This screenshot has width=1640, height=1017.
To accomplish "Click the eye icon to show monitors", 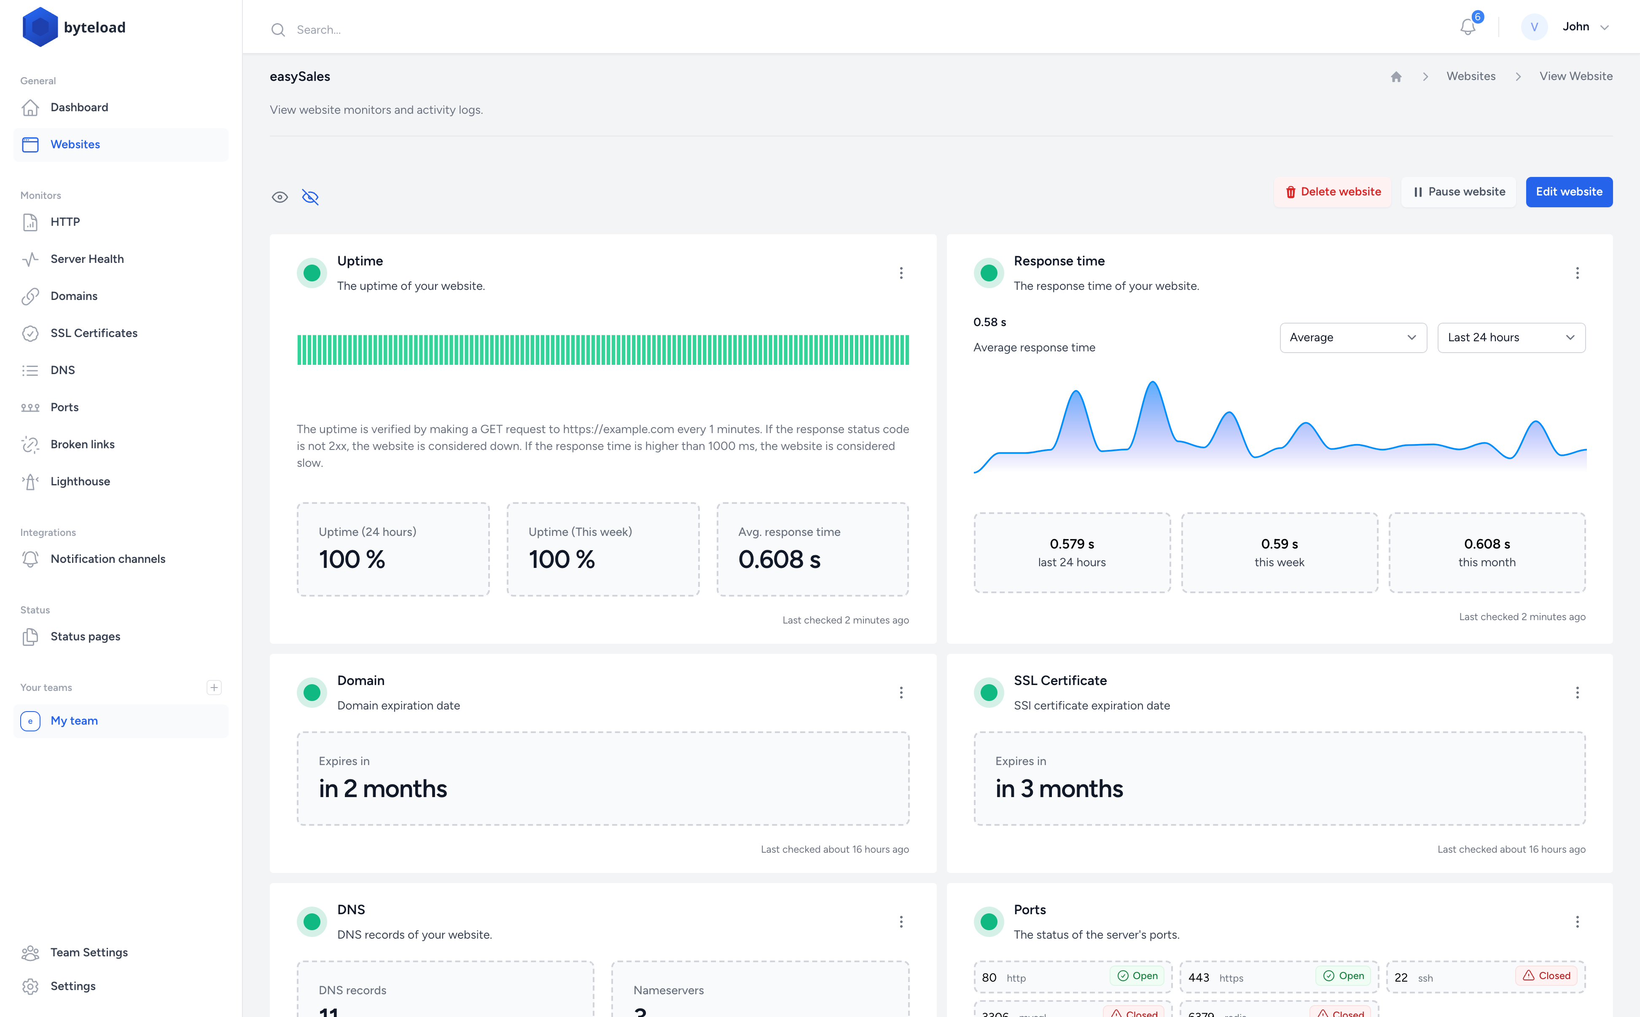I will click(280, 197).
